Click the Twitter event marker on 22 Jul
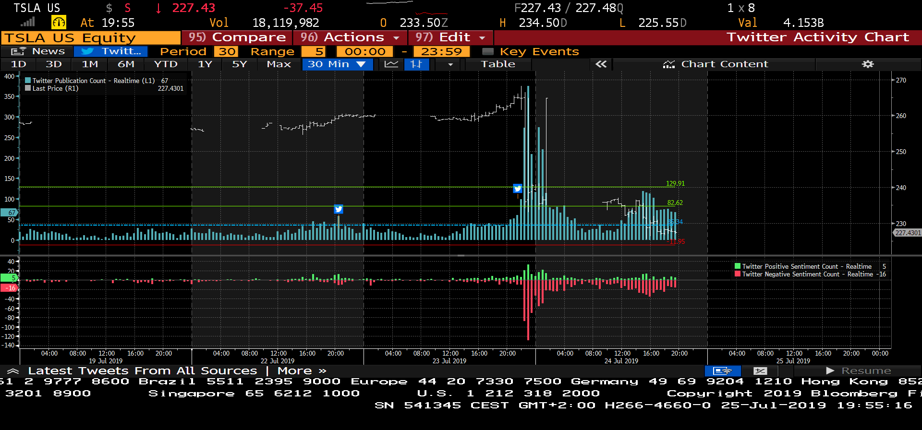 coord(339,209)
